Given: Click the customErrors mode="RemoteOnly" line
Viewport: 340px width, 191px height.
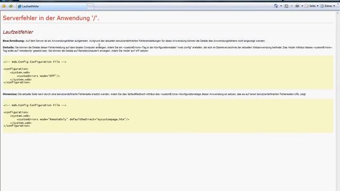Looking at the screenshot, I should (73, 119).
